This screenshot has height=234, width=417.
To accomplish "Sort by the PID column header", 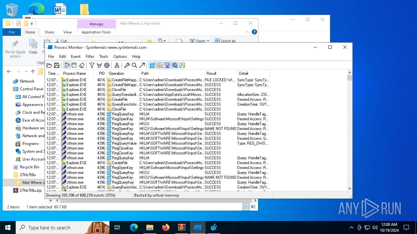I will (x=100, y=73).
